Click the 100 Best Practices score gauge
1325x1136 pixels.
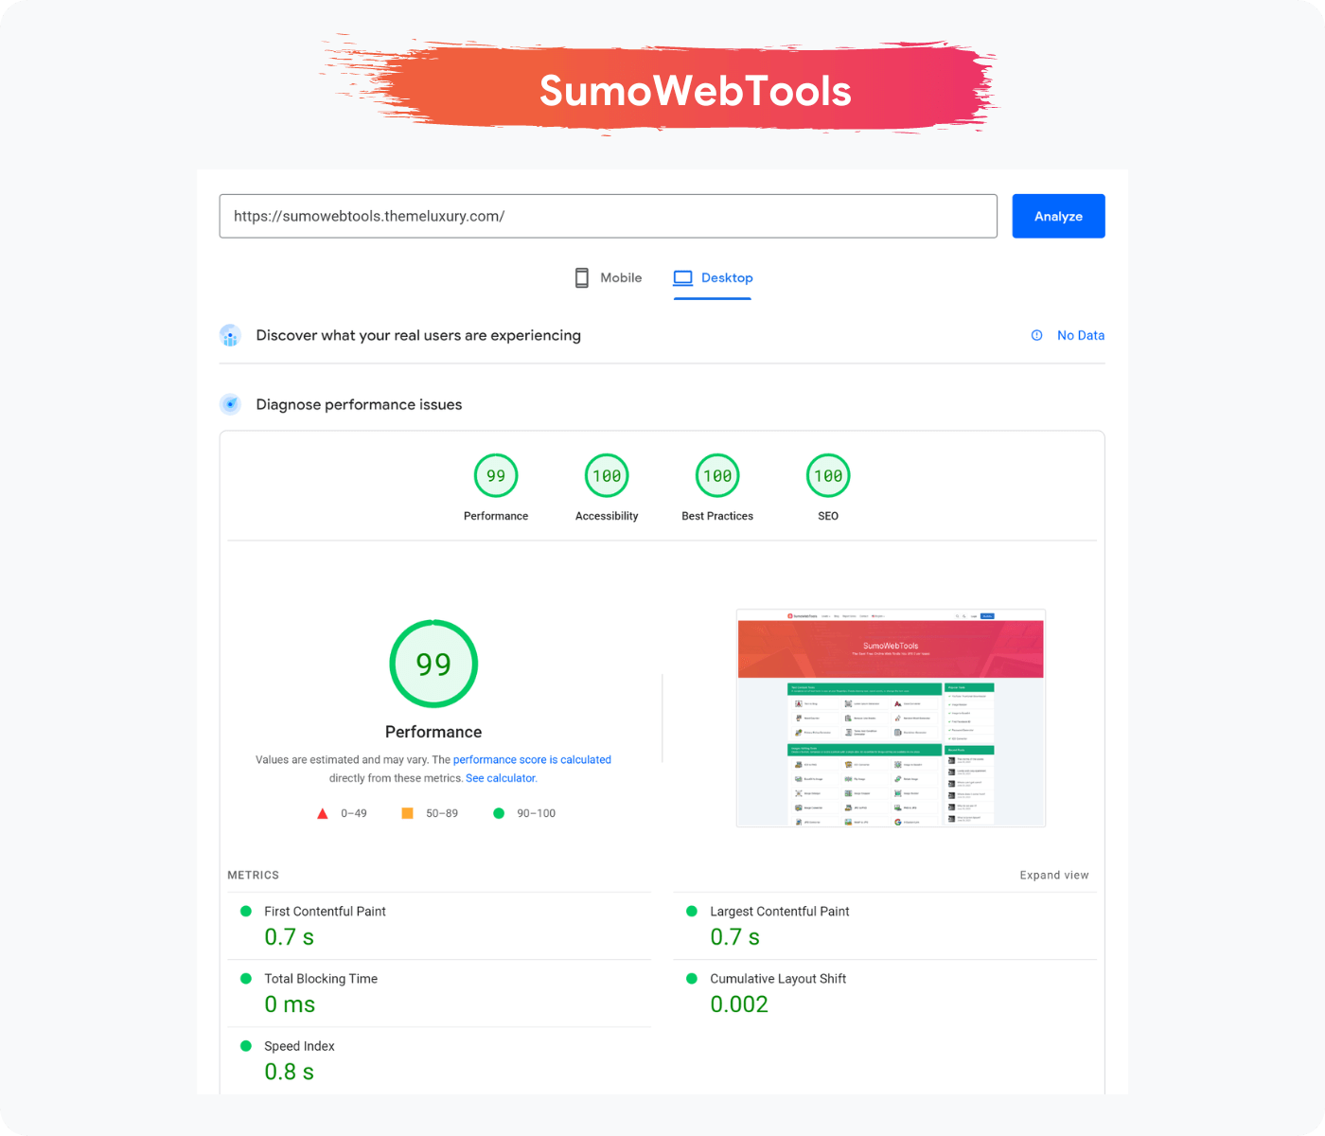[717, 476]
